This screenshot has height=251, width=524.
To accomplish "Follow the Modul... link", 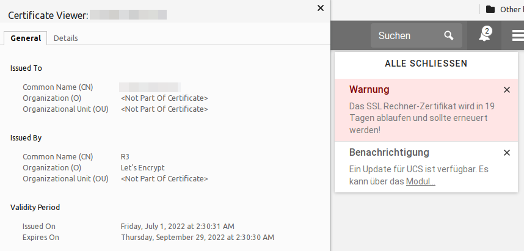I will (x=420, y=181).
